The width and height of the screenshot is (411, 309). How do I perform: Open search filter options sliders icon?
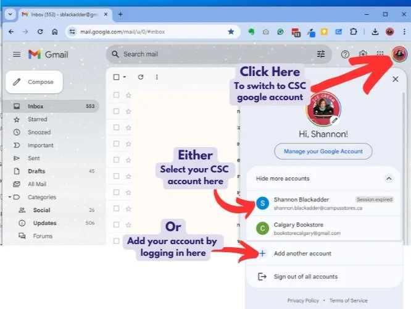click(321, 54)
